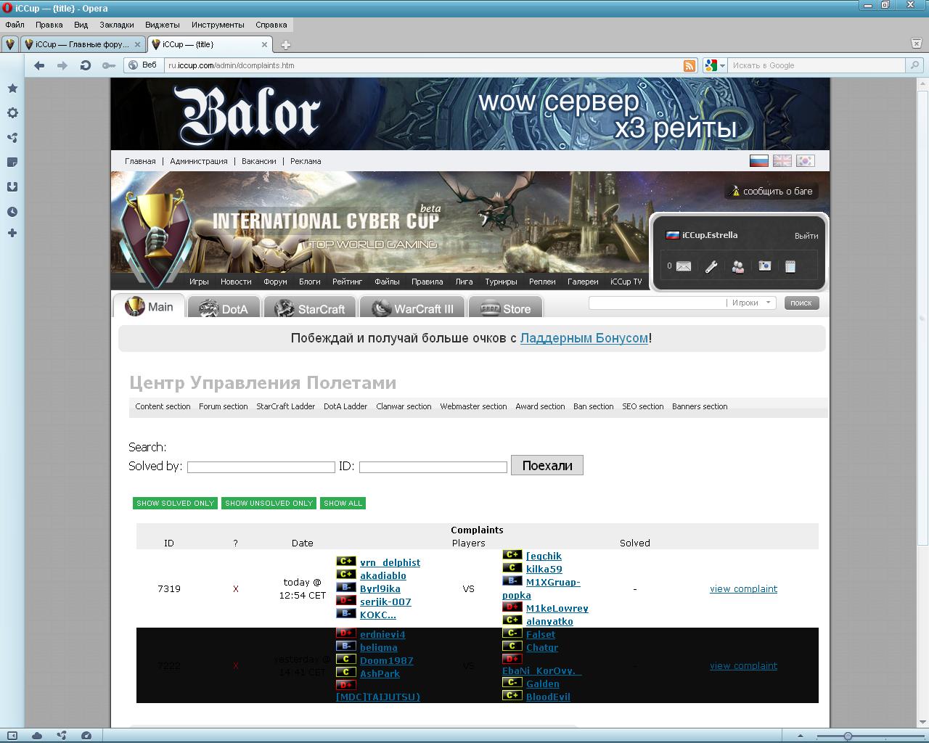Open a new tab with the plus button
Viewport: 929px width, 743px height.
(x=286, y=45)
